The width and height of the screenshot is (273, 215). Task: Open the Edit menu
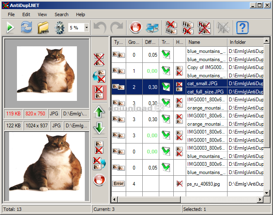point(26,14)
